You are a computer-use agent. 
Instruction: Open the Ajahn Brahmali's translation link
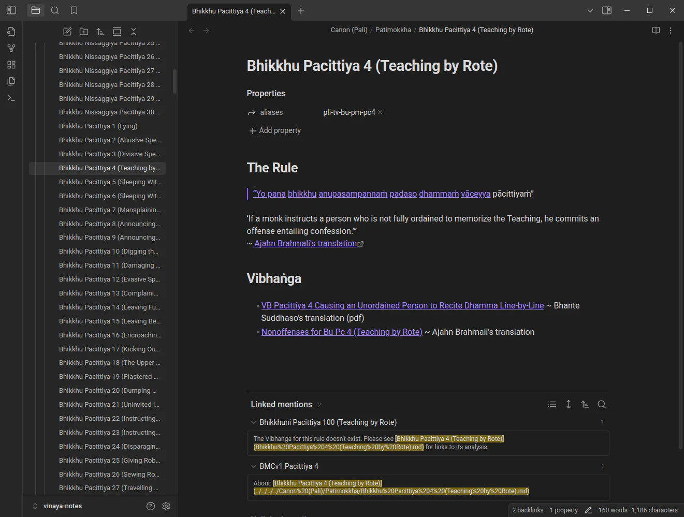click(x=305, y=244)
